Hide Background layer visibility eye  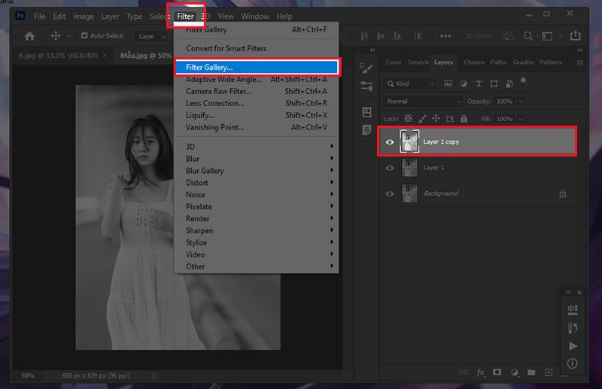(x=390, y=193)
